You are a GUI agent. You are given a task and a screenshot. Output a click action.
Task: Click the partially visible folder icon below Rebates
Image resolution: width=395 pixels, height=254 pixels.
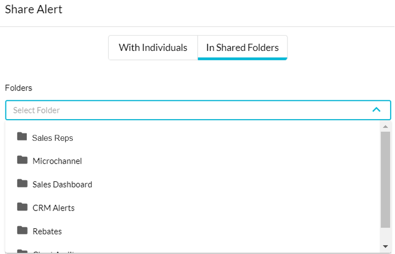coord(22,251)
